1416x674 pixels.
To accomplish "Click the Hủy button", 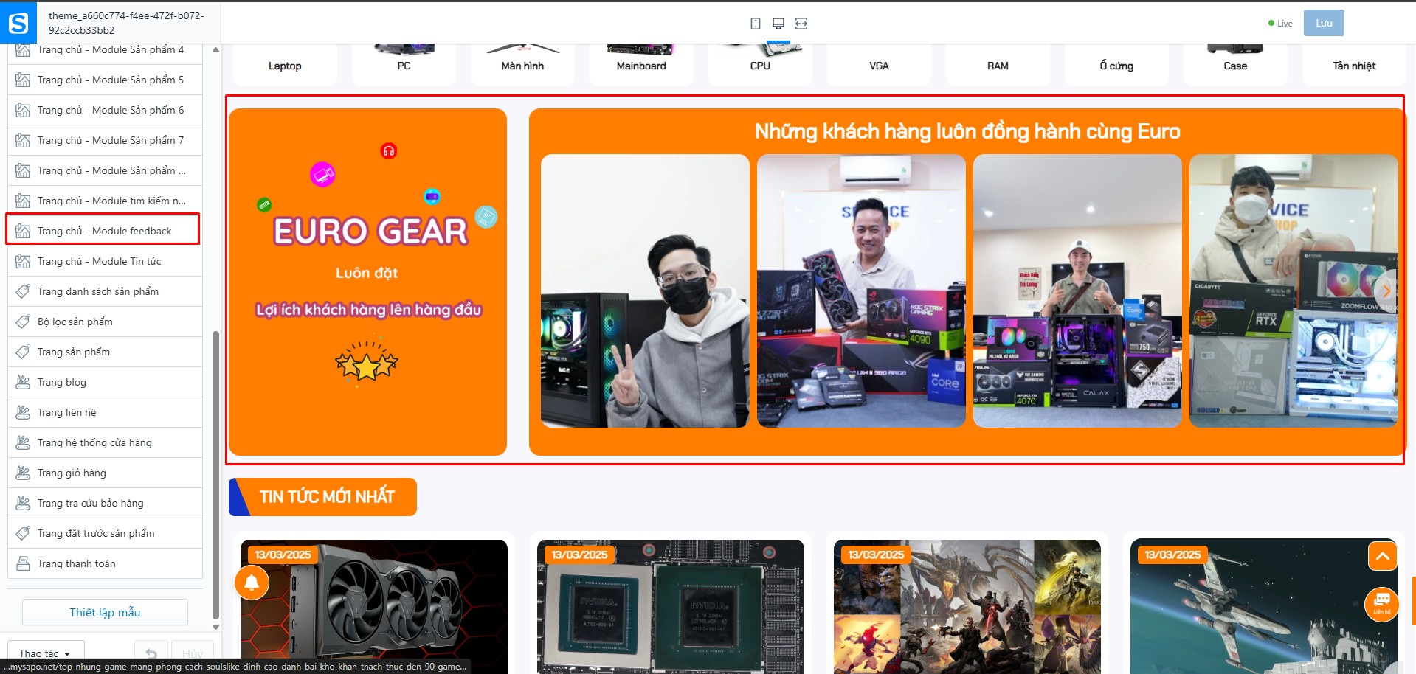I will 192,653.
